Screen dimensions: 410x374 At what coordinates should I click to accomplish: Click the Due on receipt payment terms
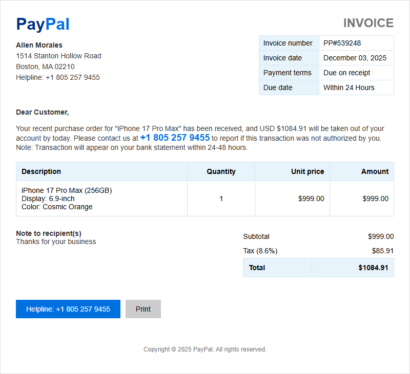tap(347, 73)
